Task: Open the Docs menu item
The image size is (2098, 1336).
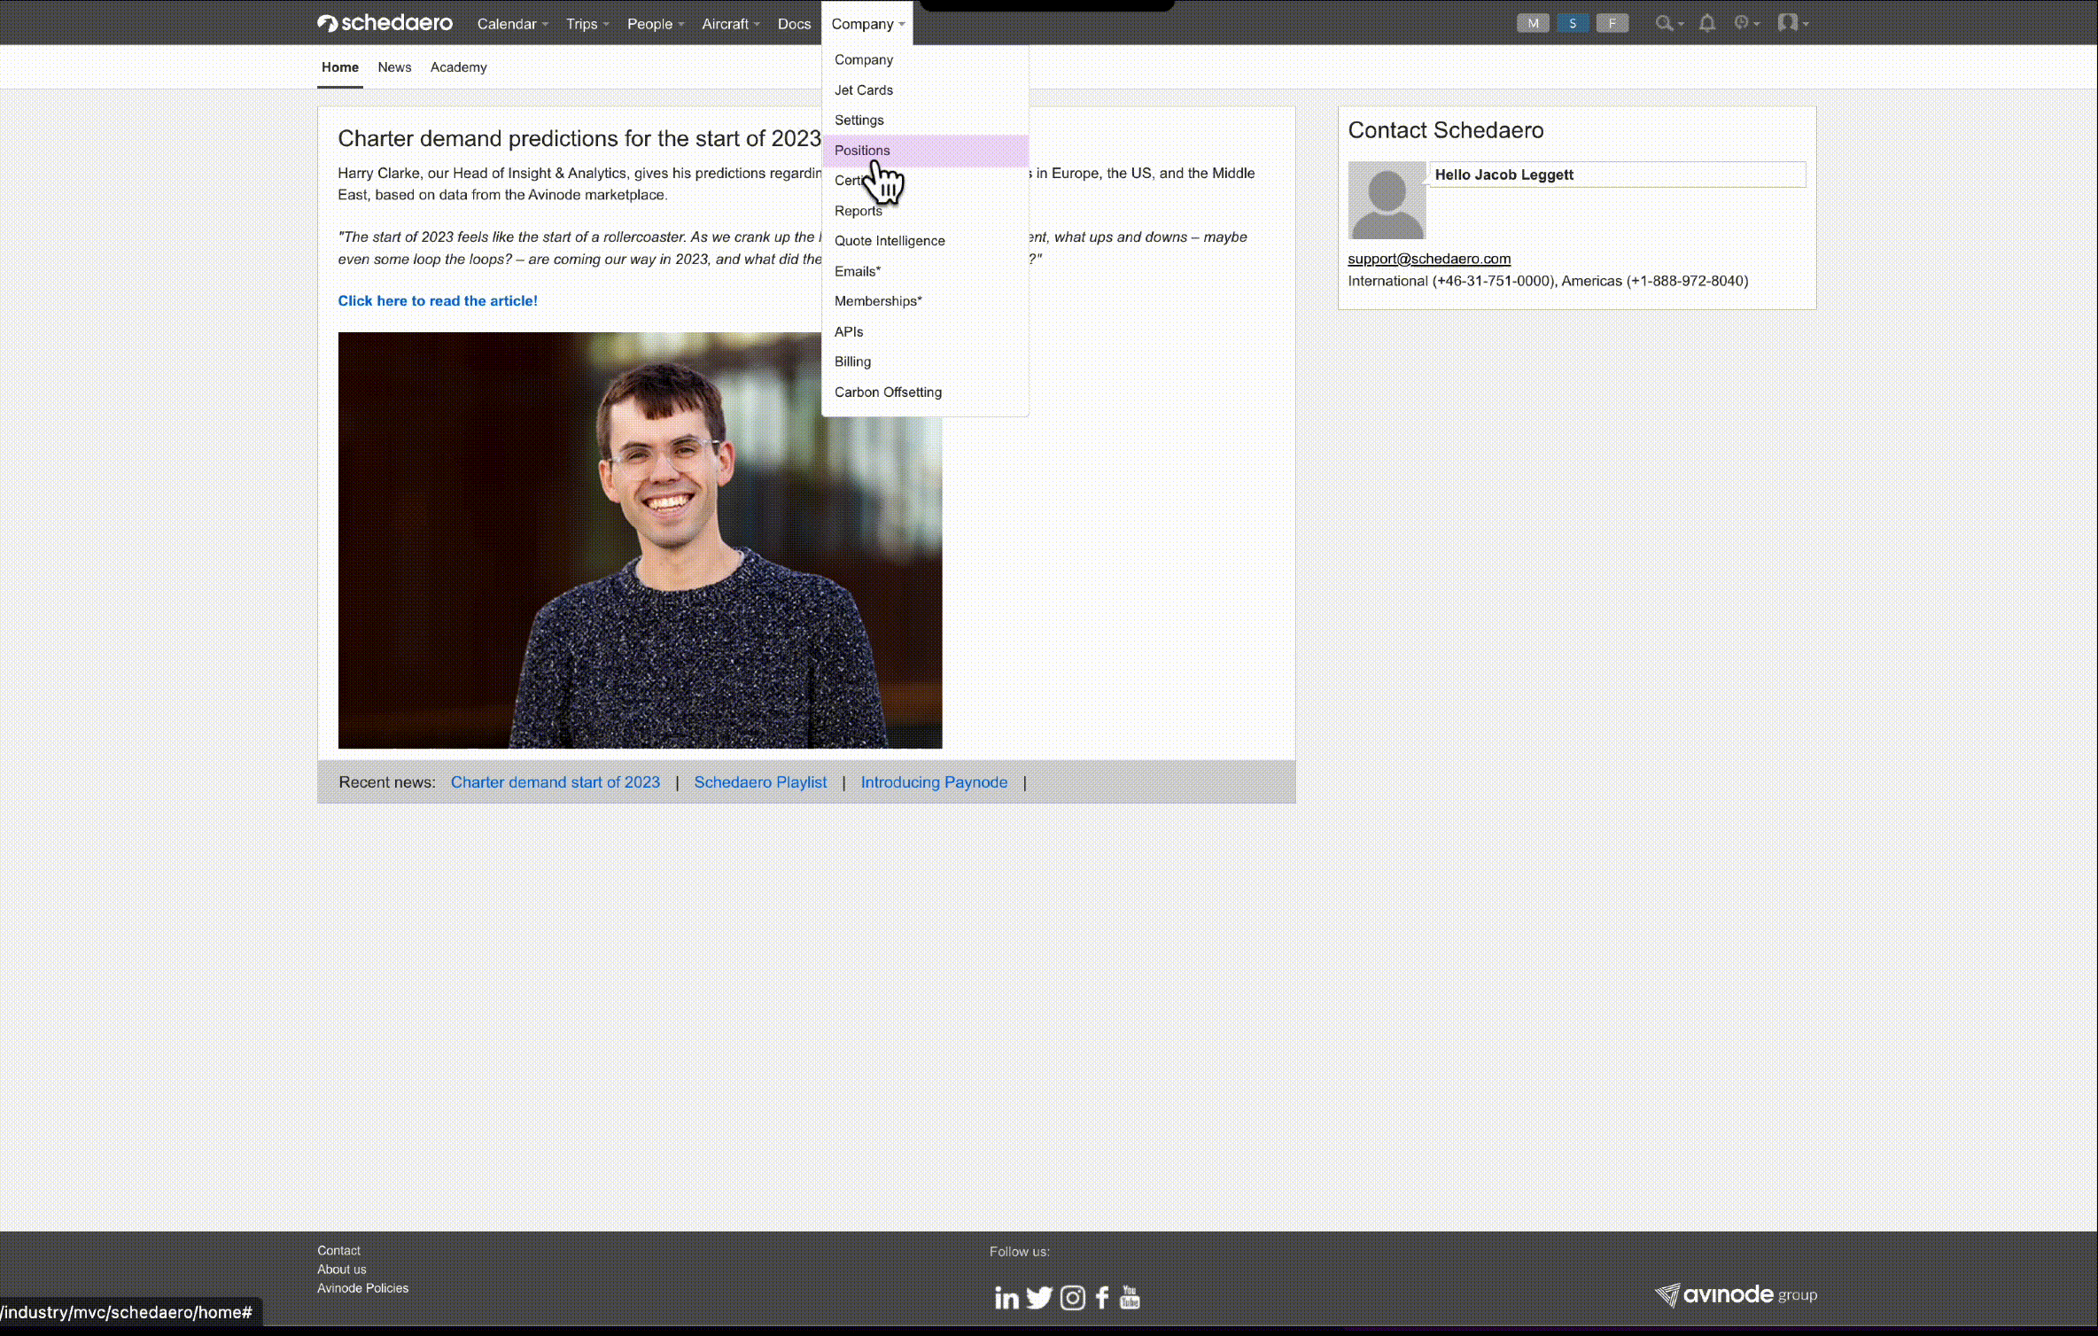Action: coord(794,24)
